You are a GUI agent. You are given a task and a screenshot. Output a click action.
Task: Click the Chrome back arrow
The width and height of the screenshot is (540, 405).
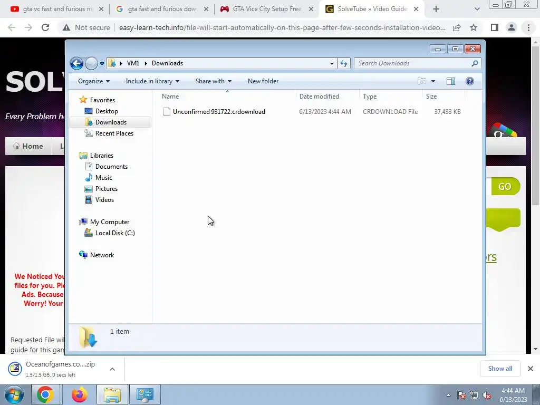click(12, 27)
